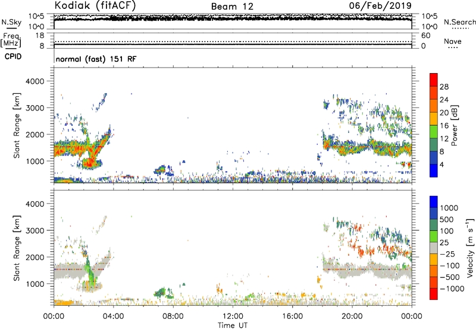The height and width of the screenshot is (329, 476).
Task: Click the 'Nave' legend label
Action: click(x=453, y=42)
